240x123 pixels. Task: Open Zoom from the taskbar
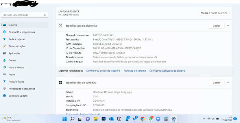pos(158,119)
